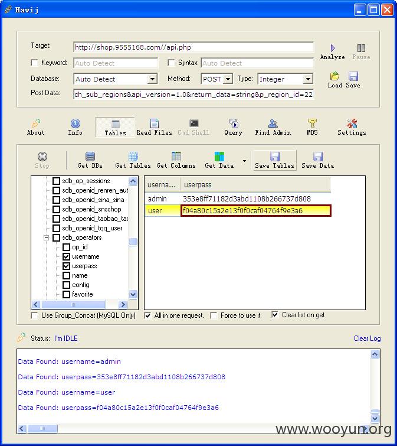Click the log scroll down arrow

point(375,418)
